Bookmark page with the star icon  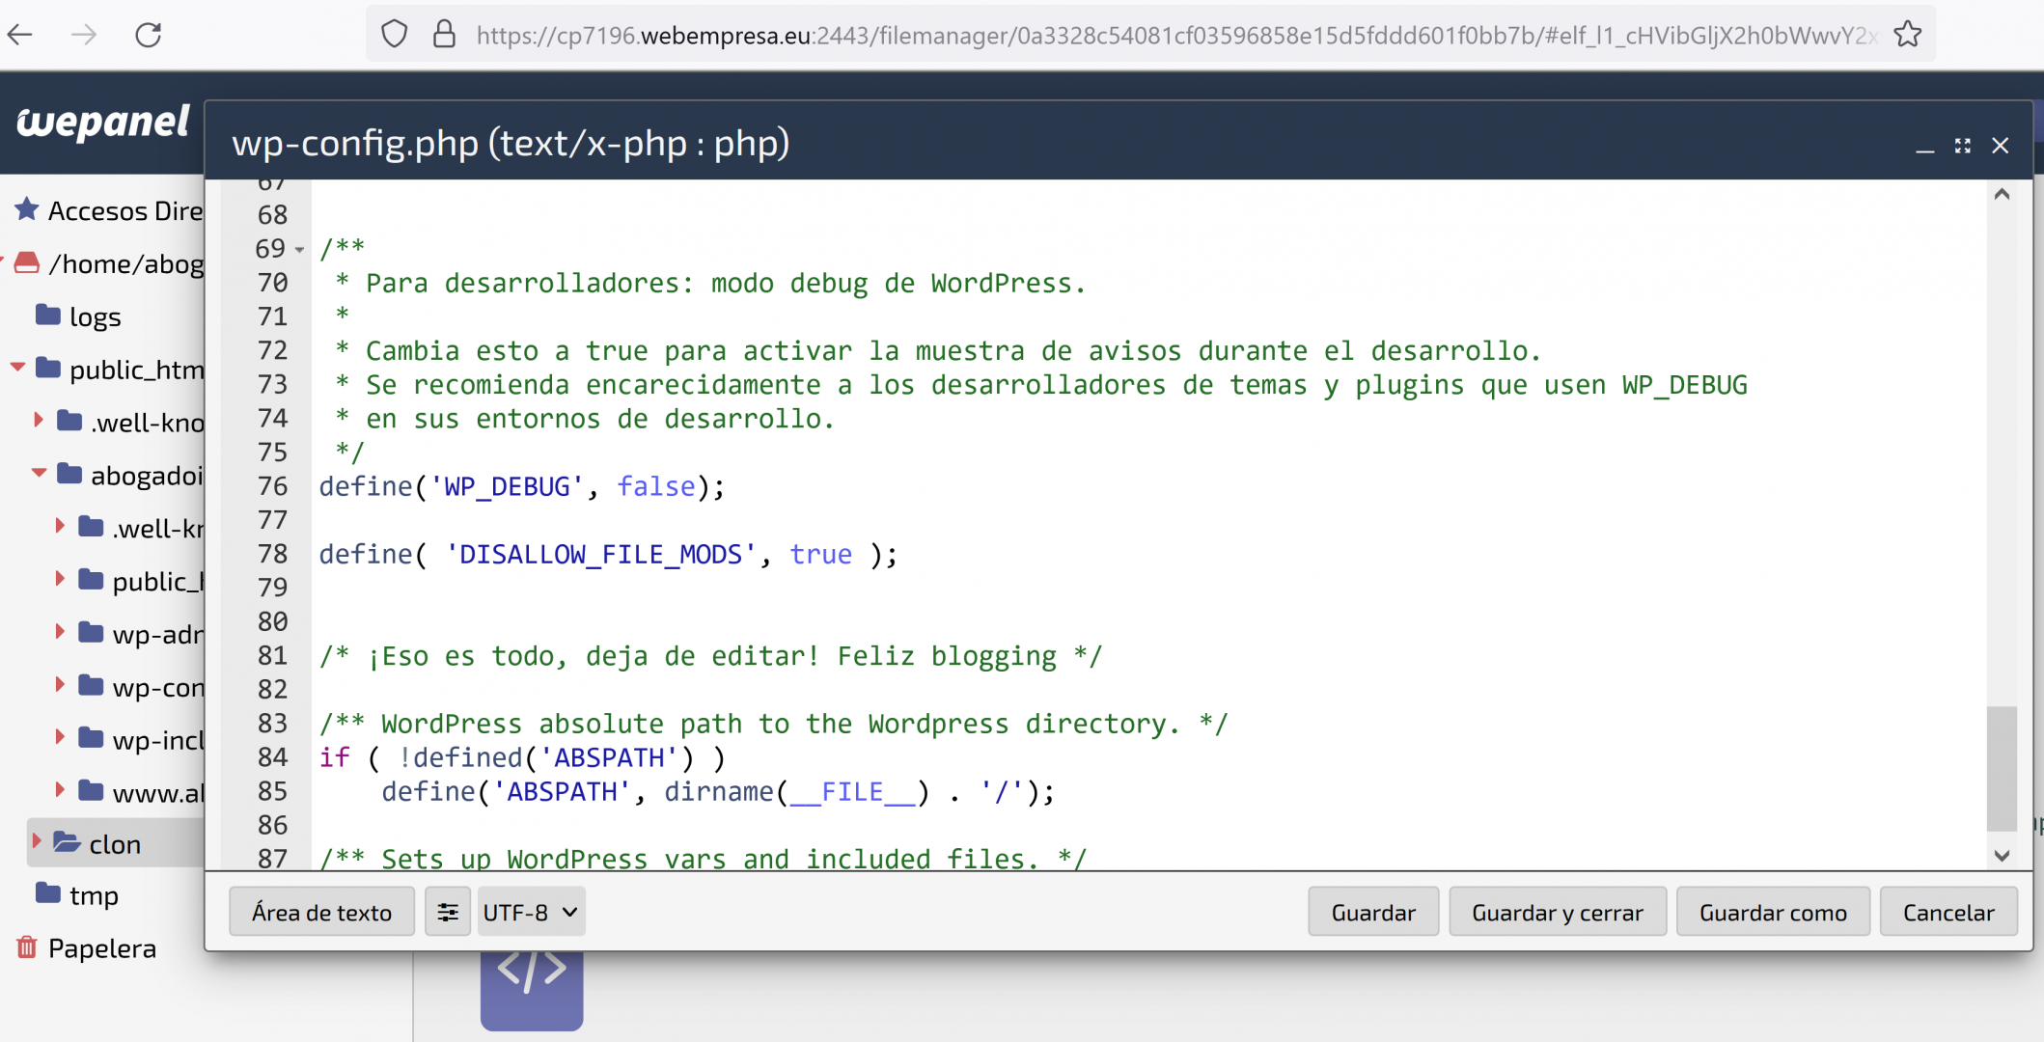click(1907, 35)
